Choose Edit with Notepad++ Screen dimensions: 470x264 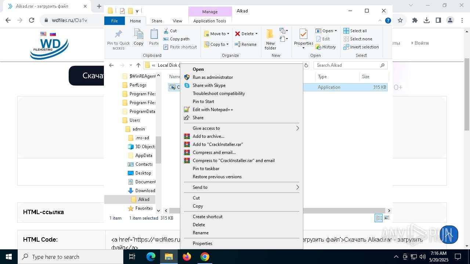coord(213,110)
